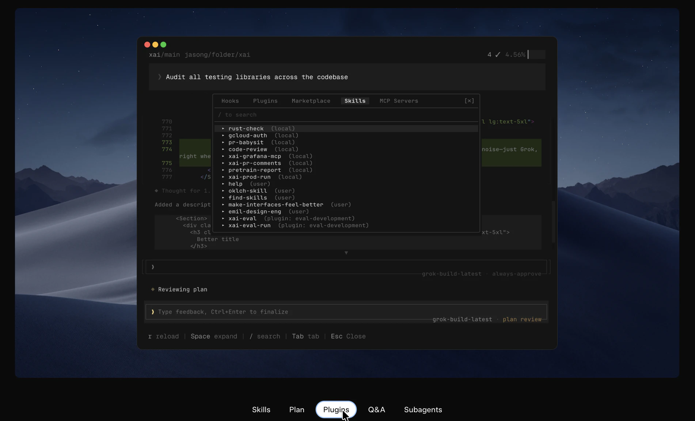Expand the xai-eval-run plugin skill
This screenshot has width=695, height=421.
(346, 226)
